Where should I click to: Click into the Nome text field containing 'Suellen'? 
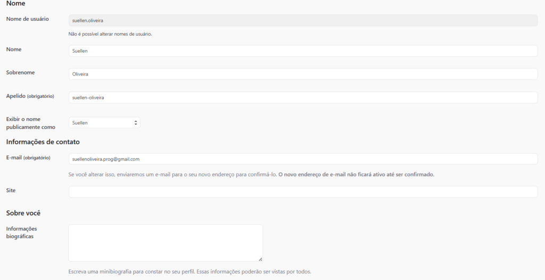click(x=303, y=51)
